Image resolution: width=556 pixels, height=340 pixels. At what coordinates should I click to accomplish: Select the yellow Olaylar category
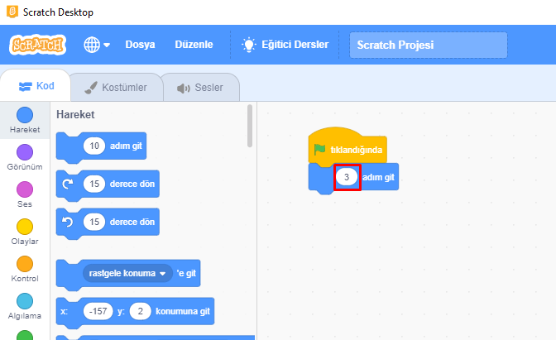tap(25, 227)
